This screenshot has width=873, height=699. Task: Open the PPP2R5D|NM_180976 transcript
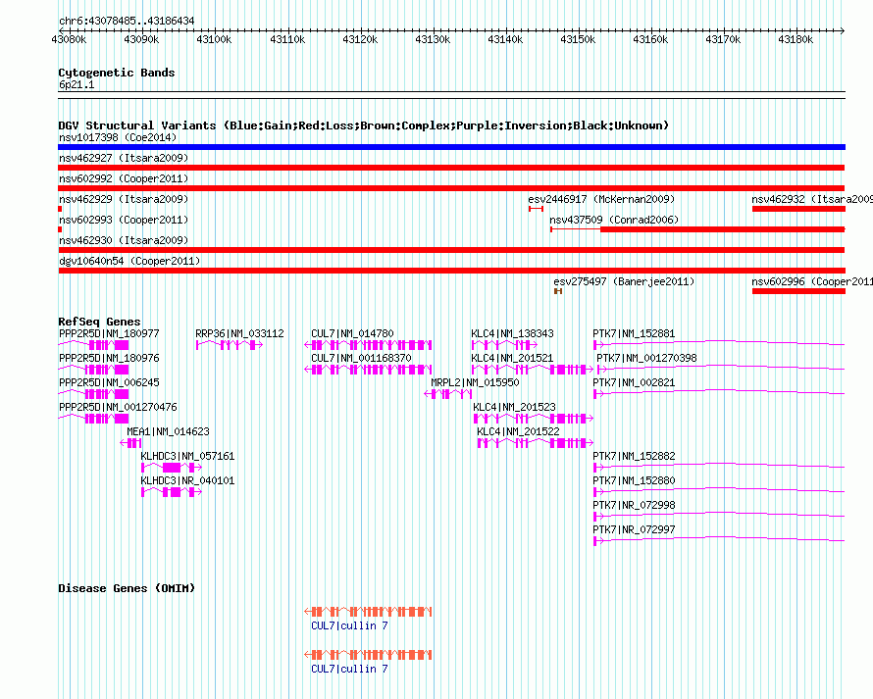point(109,359)
